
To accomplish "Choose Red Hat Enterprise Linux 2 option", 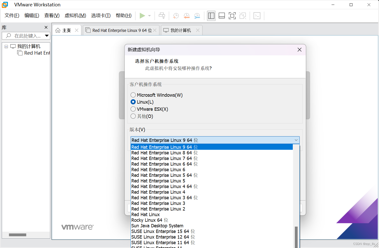I will (212, 209).
